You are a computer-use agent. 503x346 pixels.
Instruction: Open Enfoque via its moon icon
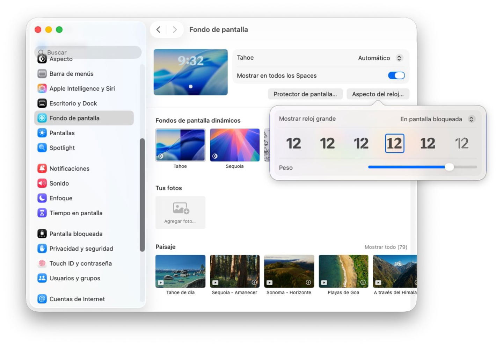[42, 198]
